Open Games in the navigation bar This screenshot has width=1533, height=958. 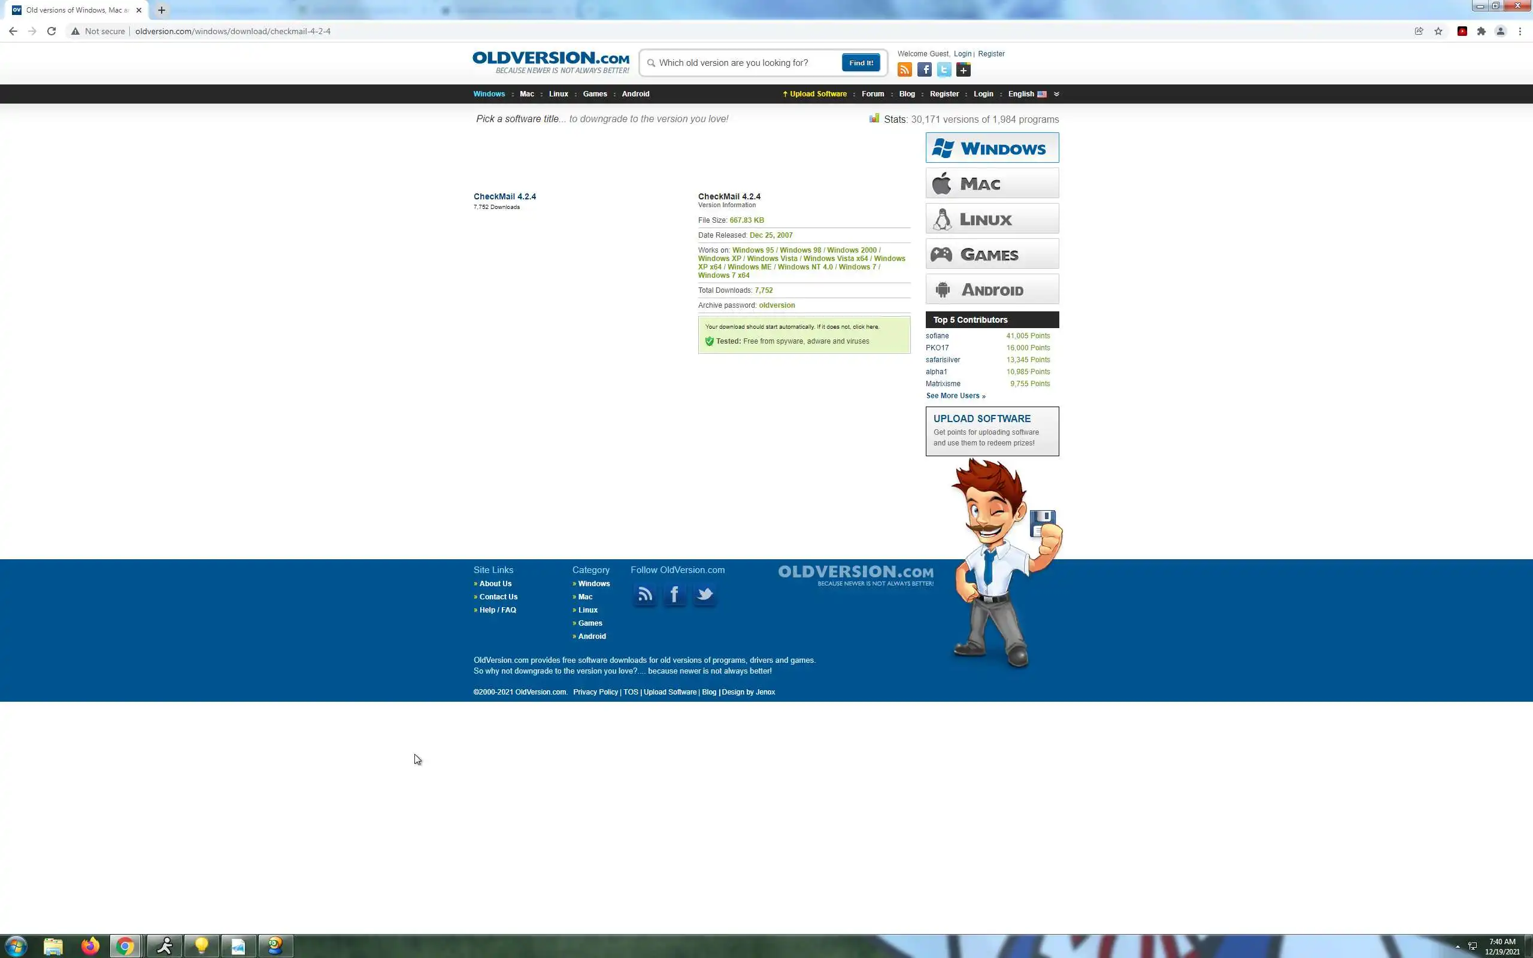coord(594,94)
